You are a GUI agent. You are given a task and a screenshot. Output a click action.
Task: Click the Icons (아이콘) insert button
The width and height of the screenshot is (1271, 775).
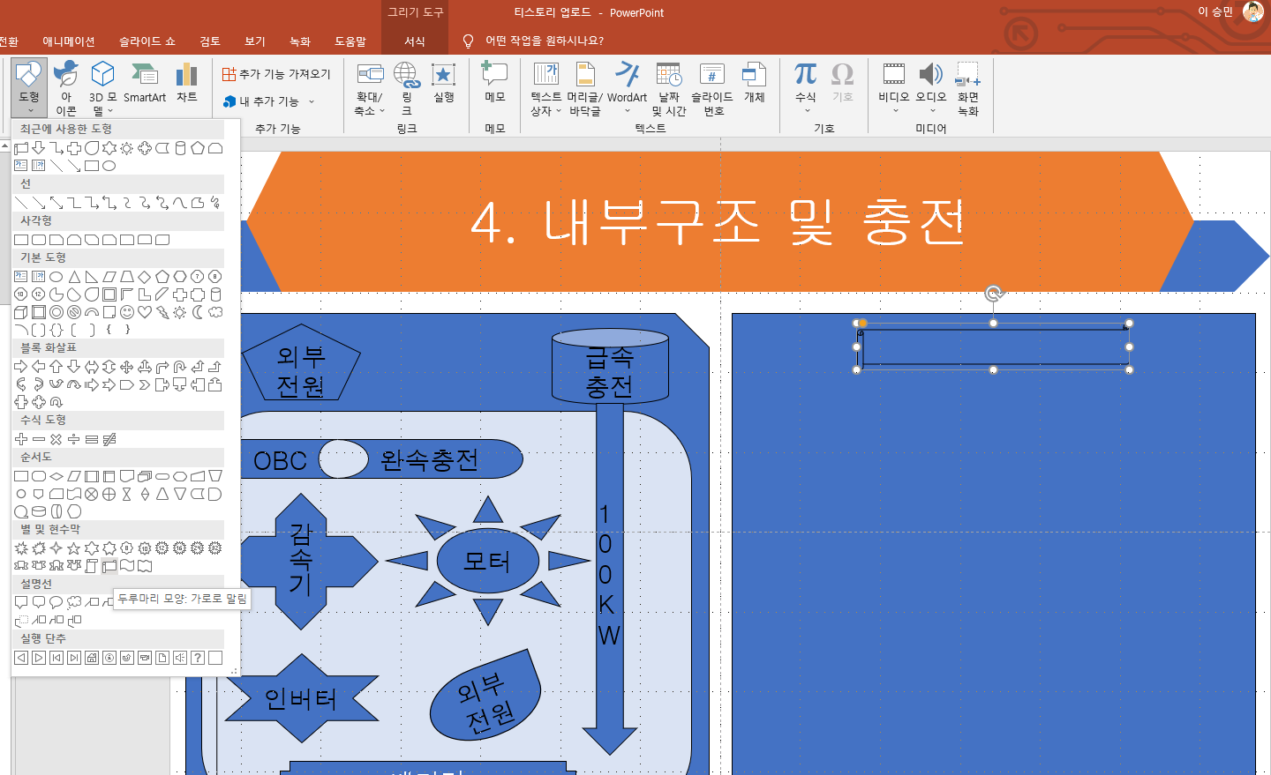click(x=66, y=88)
